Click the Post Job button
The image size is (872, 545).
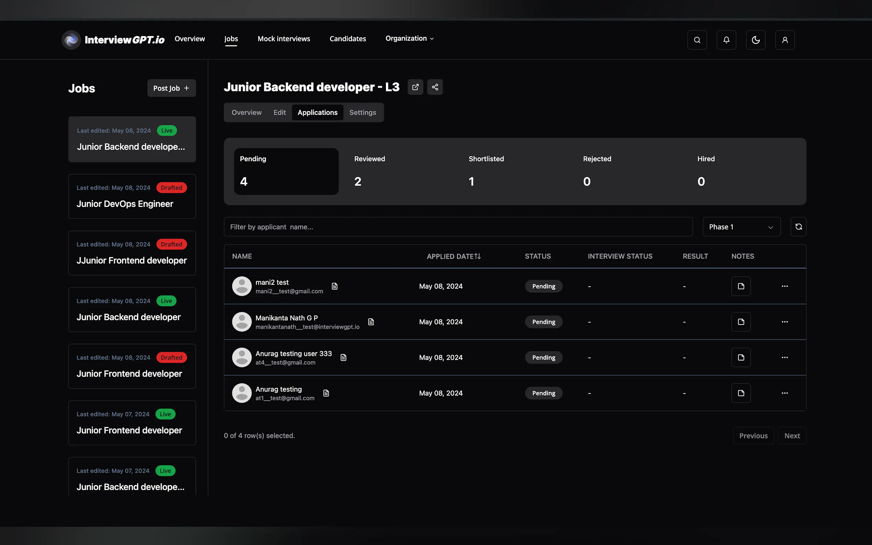click(x=171, y=88)
